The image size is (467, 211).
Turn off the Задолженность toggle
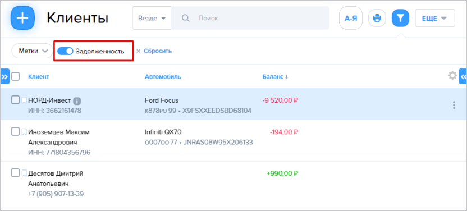coord(65,51)
